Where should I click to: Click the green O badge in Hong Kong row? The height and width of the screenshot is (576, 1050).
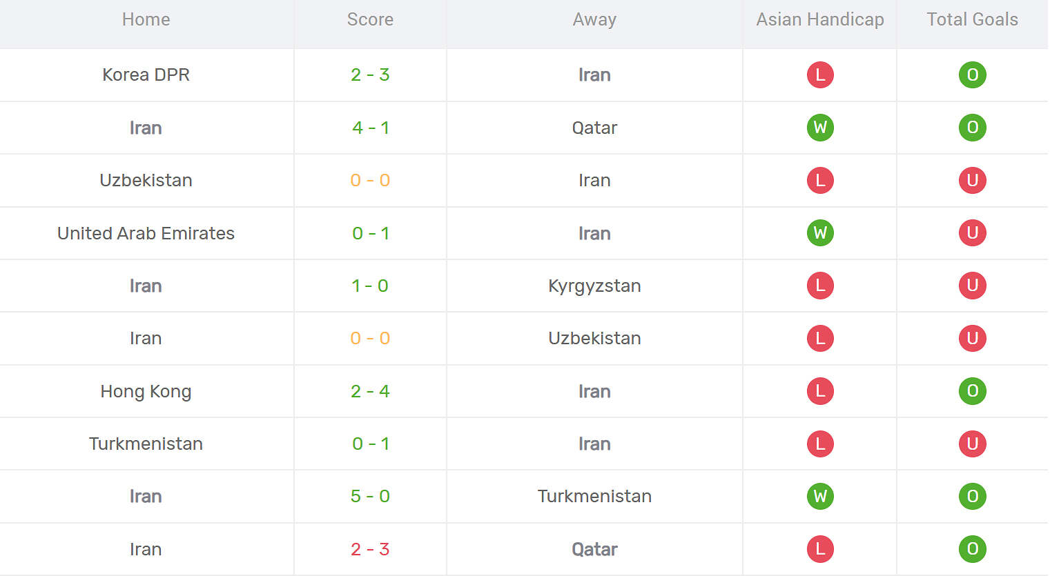tap(972, 391)
